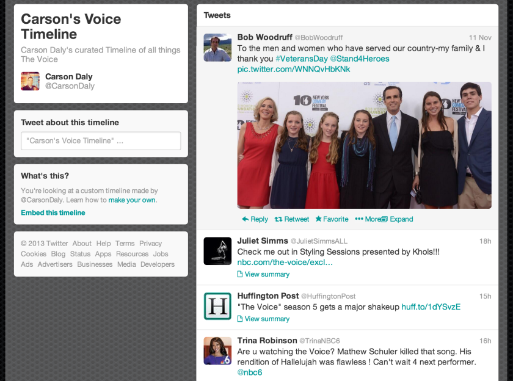Open Carson Daly's profile avatar

click(x=30, y=81)
